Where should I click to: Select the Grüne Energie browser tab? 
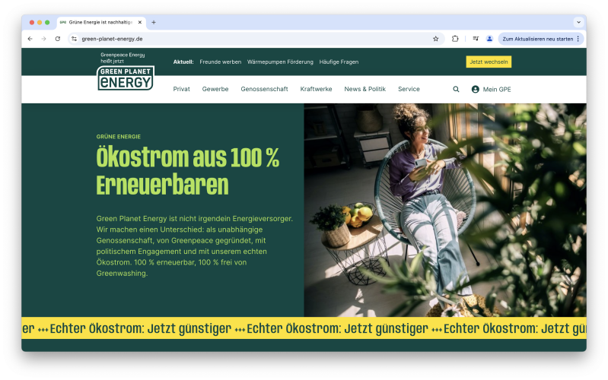pyautogui.click(x=101, y=23)
